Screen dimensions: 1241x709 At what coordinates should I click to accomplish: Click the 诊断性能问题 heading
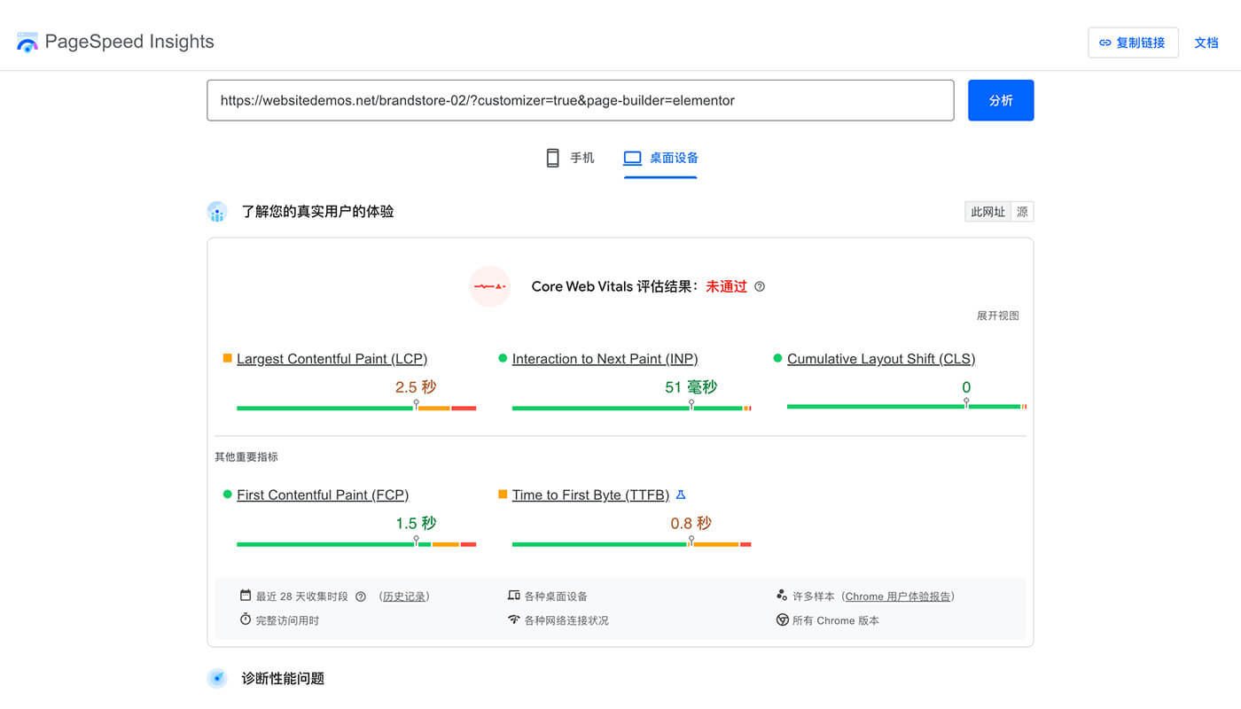click(283, 678)
